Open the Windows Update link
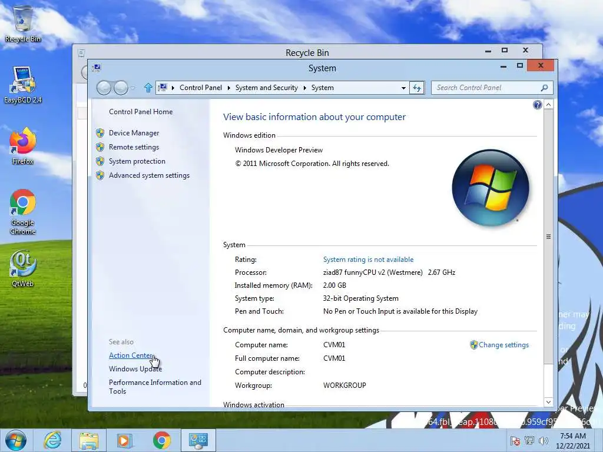Image resolution: width=603 pixels, height=452 pixels. (135, 369)
